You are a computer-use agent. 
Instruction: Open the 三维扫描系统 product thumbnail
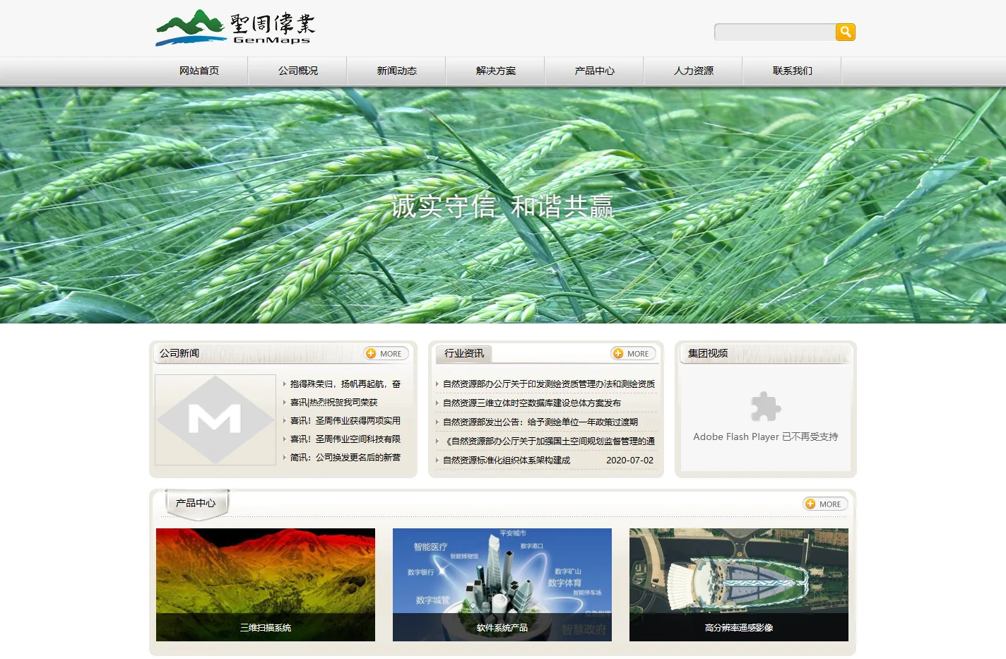click(x=266, y=585)
